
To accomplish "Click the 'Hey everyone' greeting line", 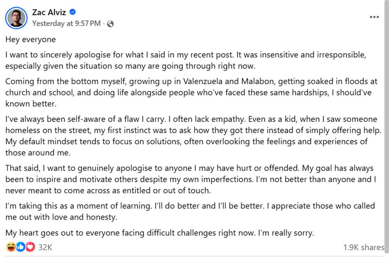I will (x=31, y=40).
